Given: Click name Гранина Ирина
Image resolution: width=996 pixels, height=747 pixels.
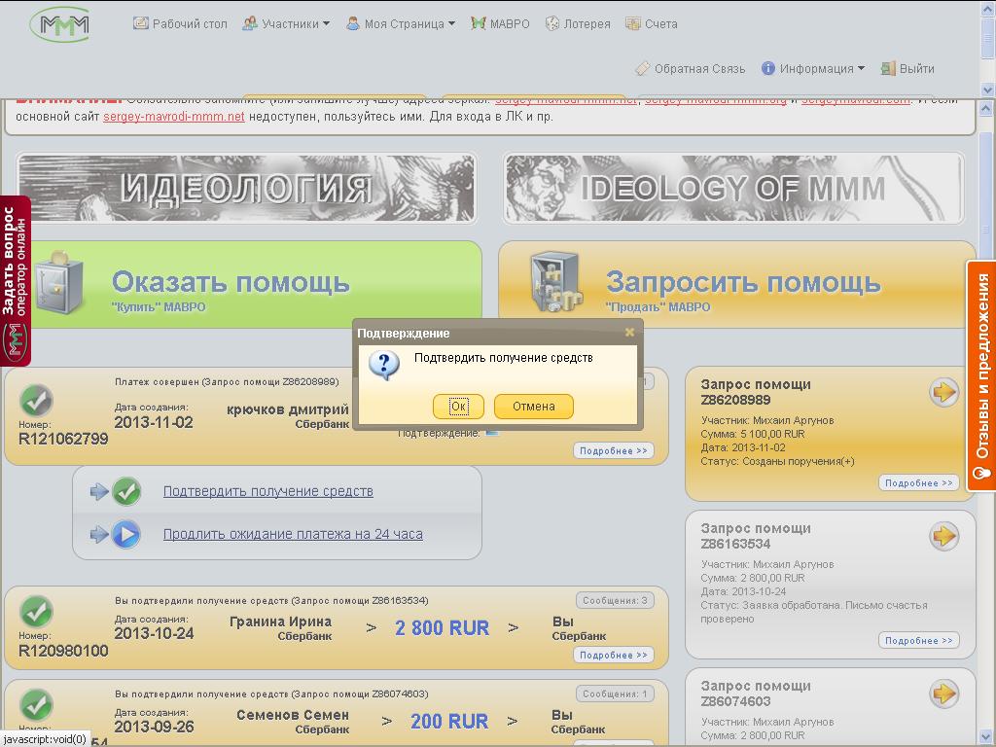Looking at the screenshot, I should (x=280, y=622).
